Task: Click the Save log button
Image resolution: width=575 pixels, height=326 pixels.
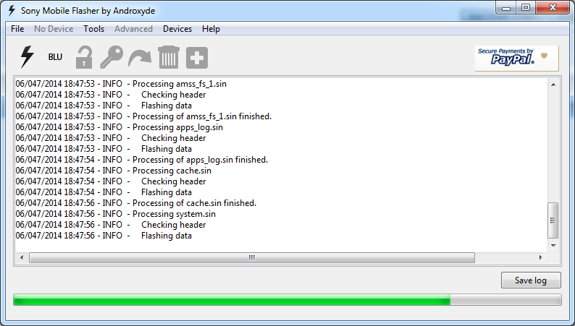Action: point(531,280)
